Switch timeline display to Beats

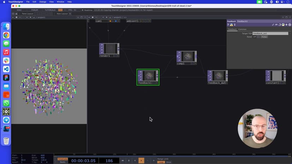click(x=62, y=162)
